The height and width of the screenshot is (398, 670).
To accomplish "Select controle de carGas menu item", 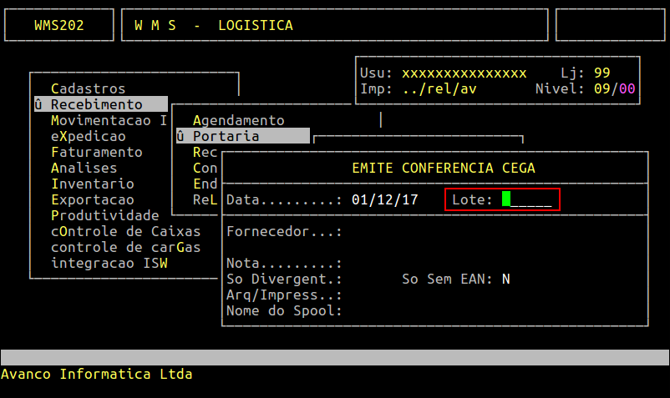I will (125, 247).
